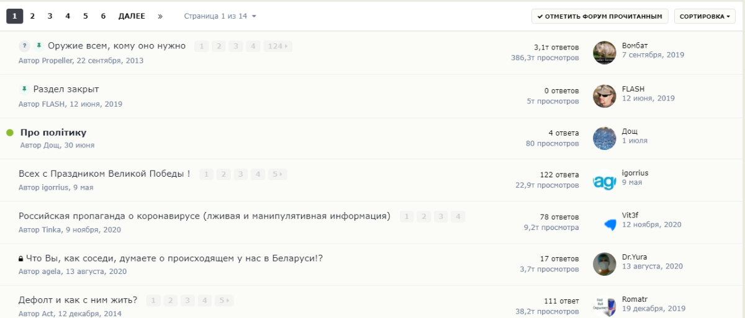The width and height of the screenshot is (745, 318).
Task: Open topic Дефолт и как с ним жить?
Action: point(78,300)
